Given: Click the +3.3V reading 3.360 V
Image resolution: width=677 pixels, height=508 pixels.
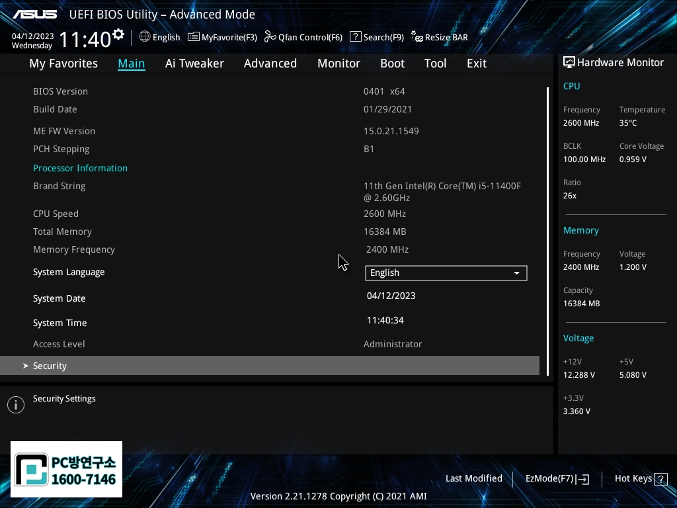Looking at the screenshot, I should click(577, 411).
